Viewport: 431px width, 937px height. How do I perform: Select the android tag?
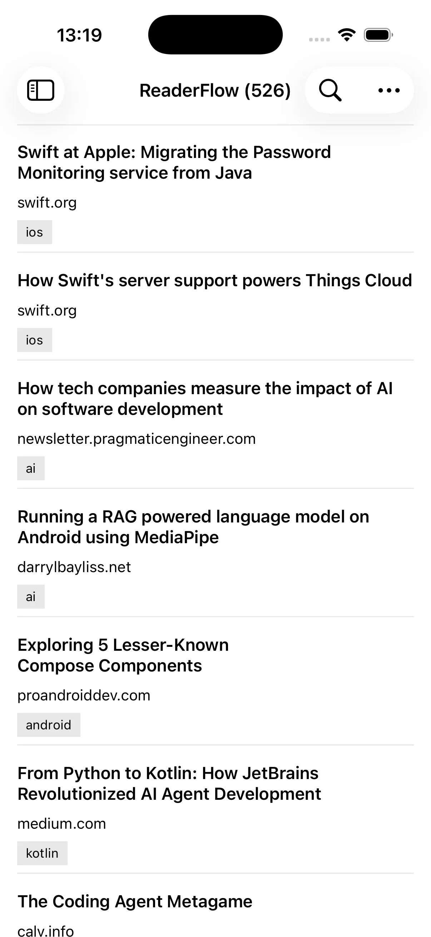point(48,725)
